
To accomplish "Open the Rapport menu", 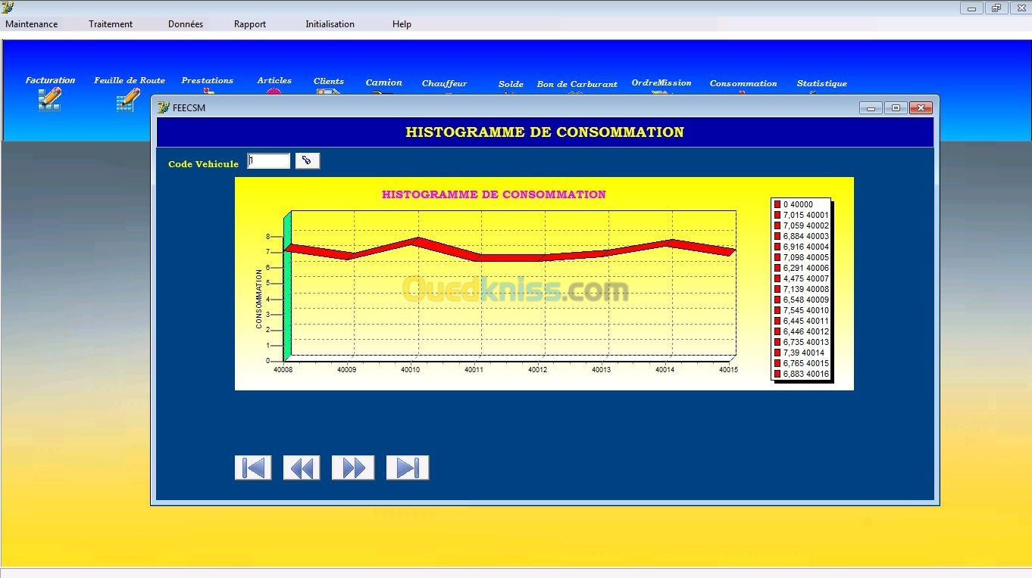I will [x=250, y=24].
